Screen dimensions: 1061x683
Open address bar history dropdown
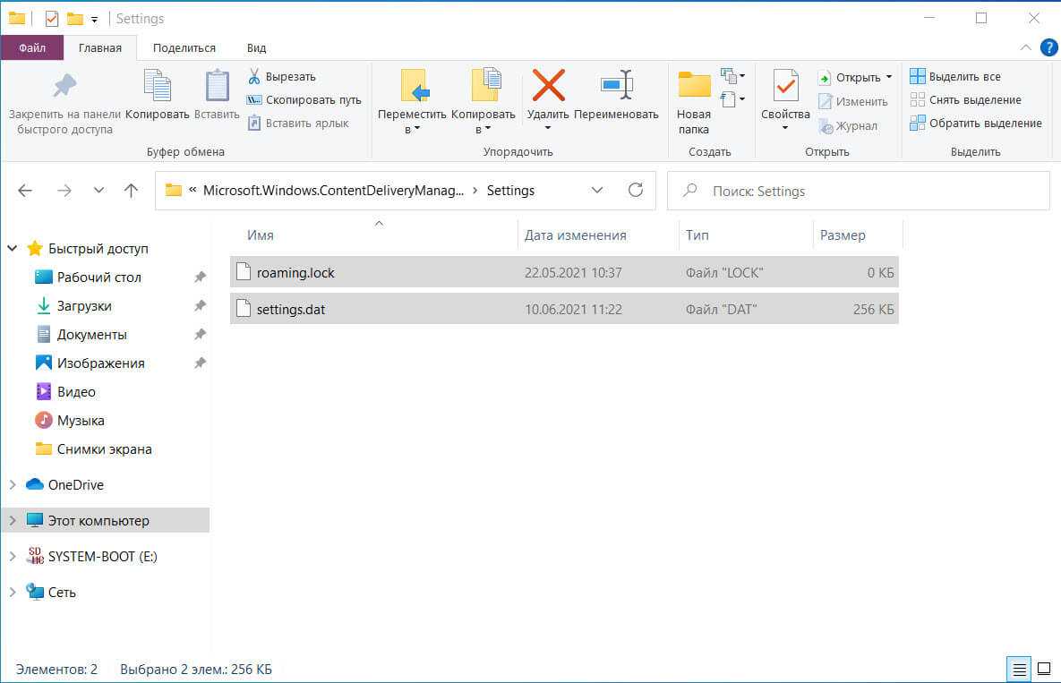(597, 191)
